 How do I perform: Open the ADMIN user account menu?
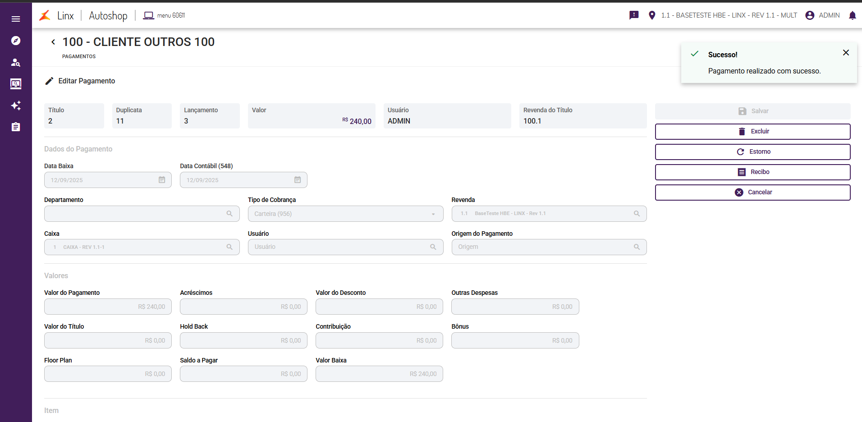[x=822, y=15]
